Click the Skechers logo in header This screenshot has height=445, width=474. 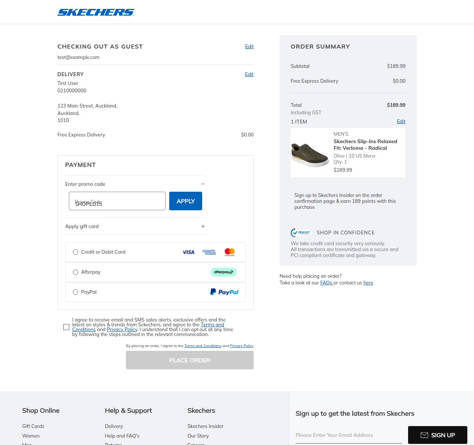[x=96, y=12]
